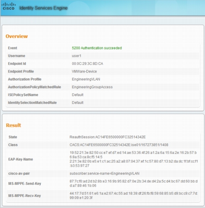205x208 pixels.
Task: Click the Authorization Profile label
Action: click(25, 79)
